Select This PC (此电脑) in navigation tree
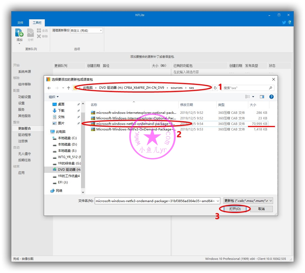 click(60, 132)
